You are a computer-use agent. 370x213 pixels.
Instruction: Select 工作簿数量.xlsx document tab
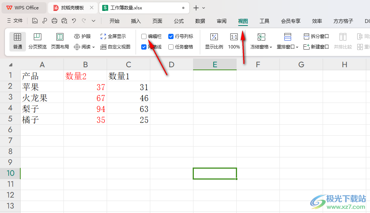click(x=144, y=8)
